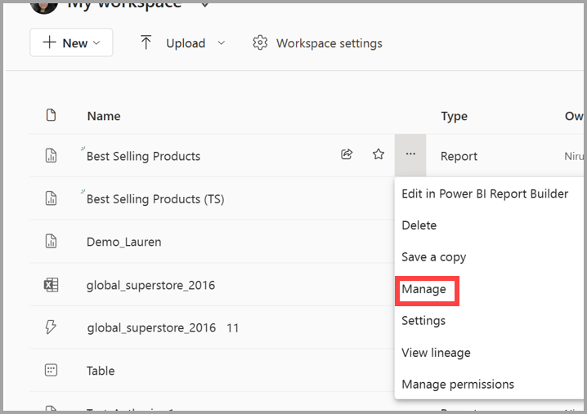587x414 pixels.
Task: Open Workspace settings
Action: [x=317, y=43]
